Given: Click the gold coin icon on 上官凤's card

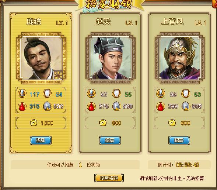Looking at the screenshot, I should point(172,123).
